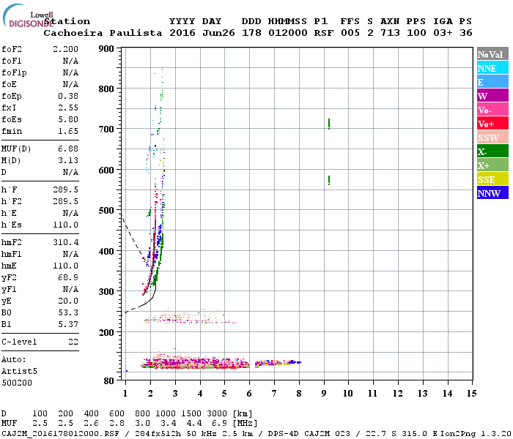The width and height of the screenshot is (513, 439).
Task: Click the Jun26 date in header
Action: click(218, 33)
